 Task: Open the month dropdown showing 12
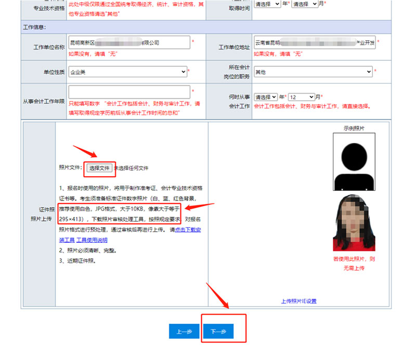(x=302, y=97)
